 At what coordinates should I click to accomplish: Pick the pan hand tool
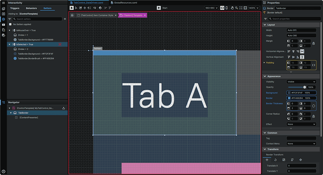click(232, 8)
